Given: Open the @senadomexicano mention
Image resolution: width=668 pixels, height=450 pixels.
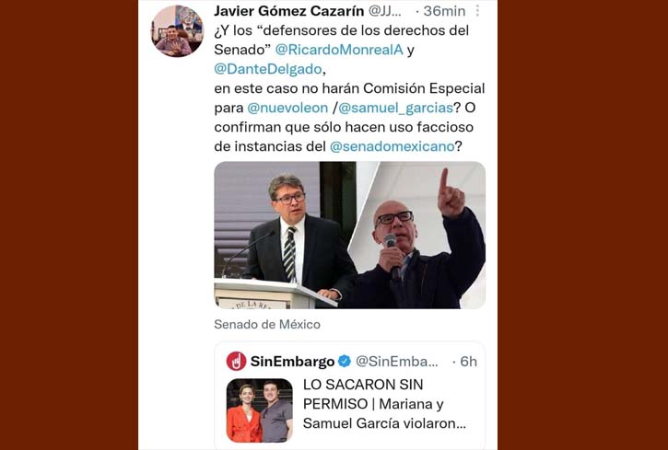Looking at the screenshot, I should [393, 146].
